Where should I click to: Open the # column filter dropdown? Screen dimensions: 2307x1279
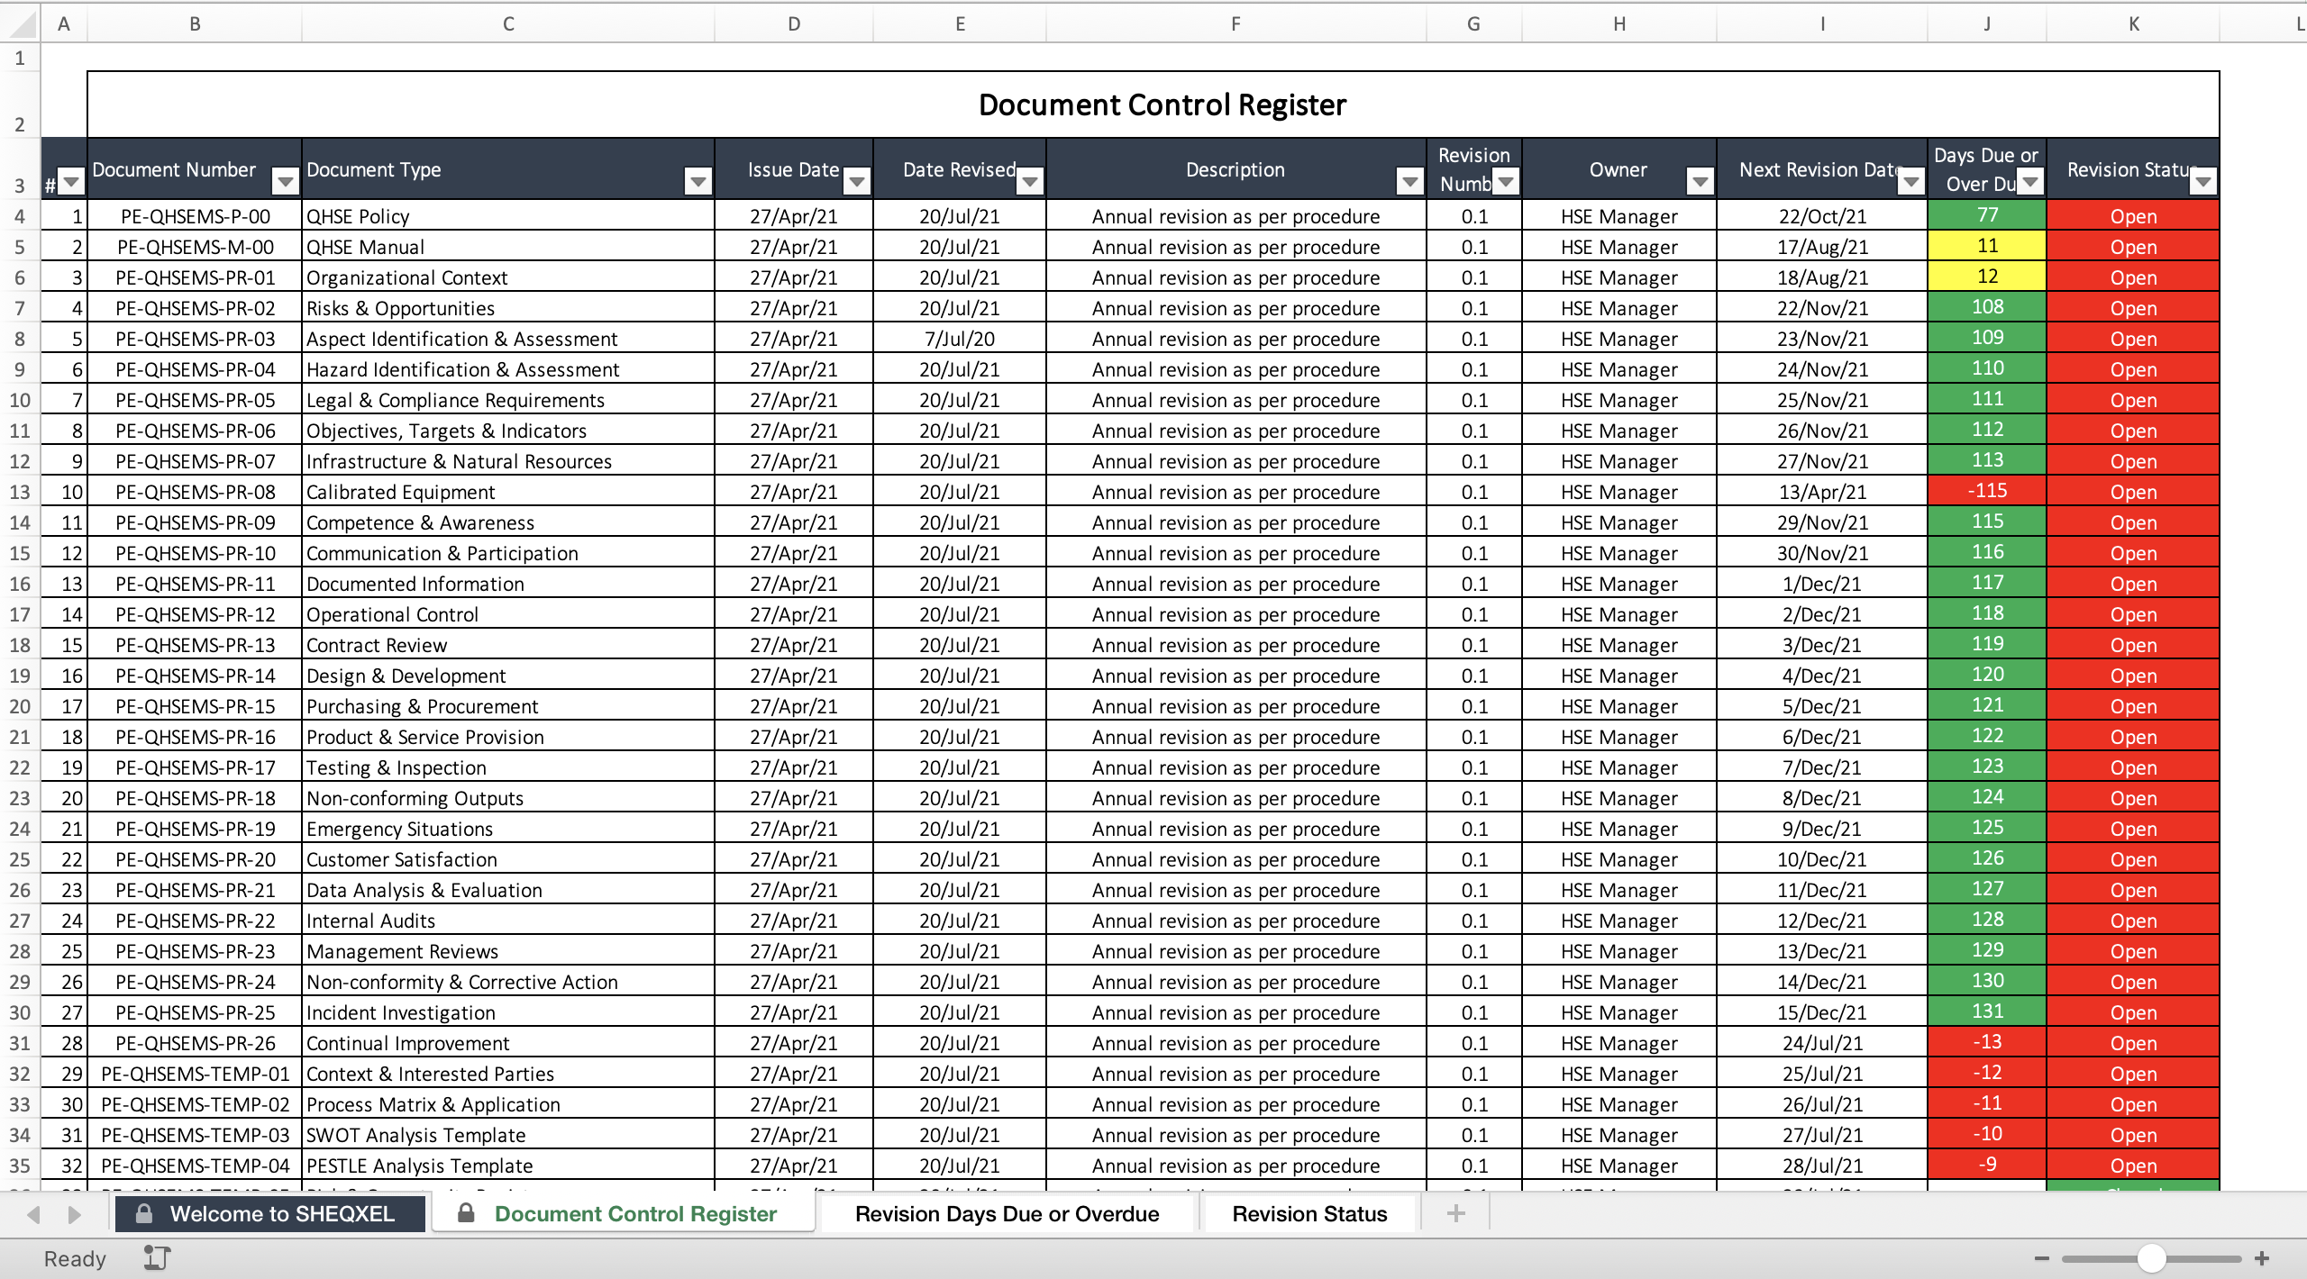point(71,183)
